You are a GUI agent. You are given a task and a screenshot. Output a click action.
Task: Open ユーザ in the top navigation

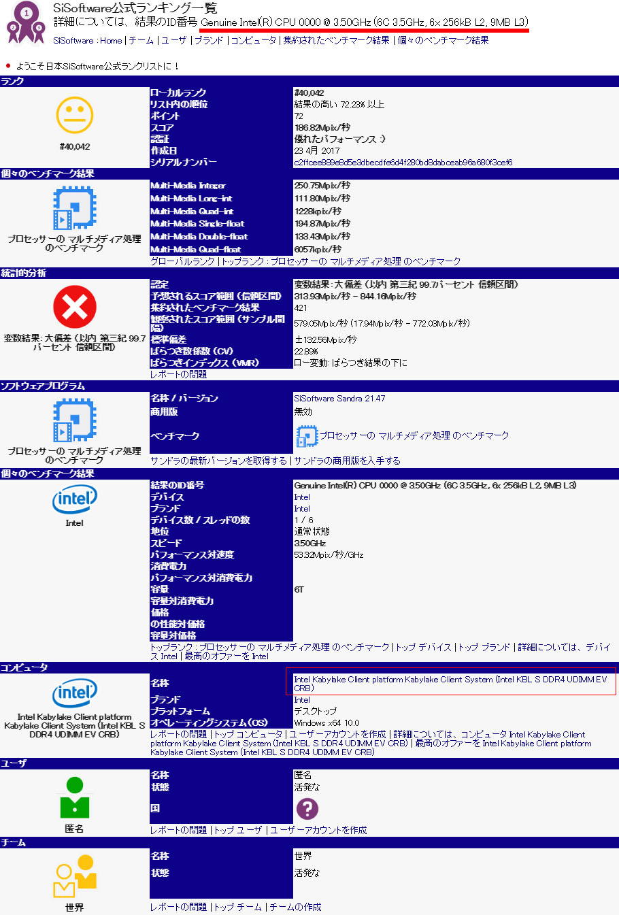[174, 41]
